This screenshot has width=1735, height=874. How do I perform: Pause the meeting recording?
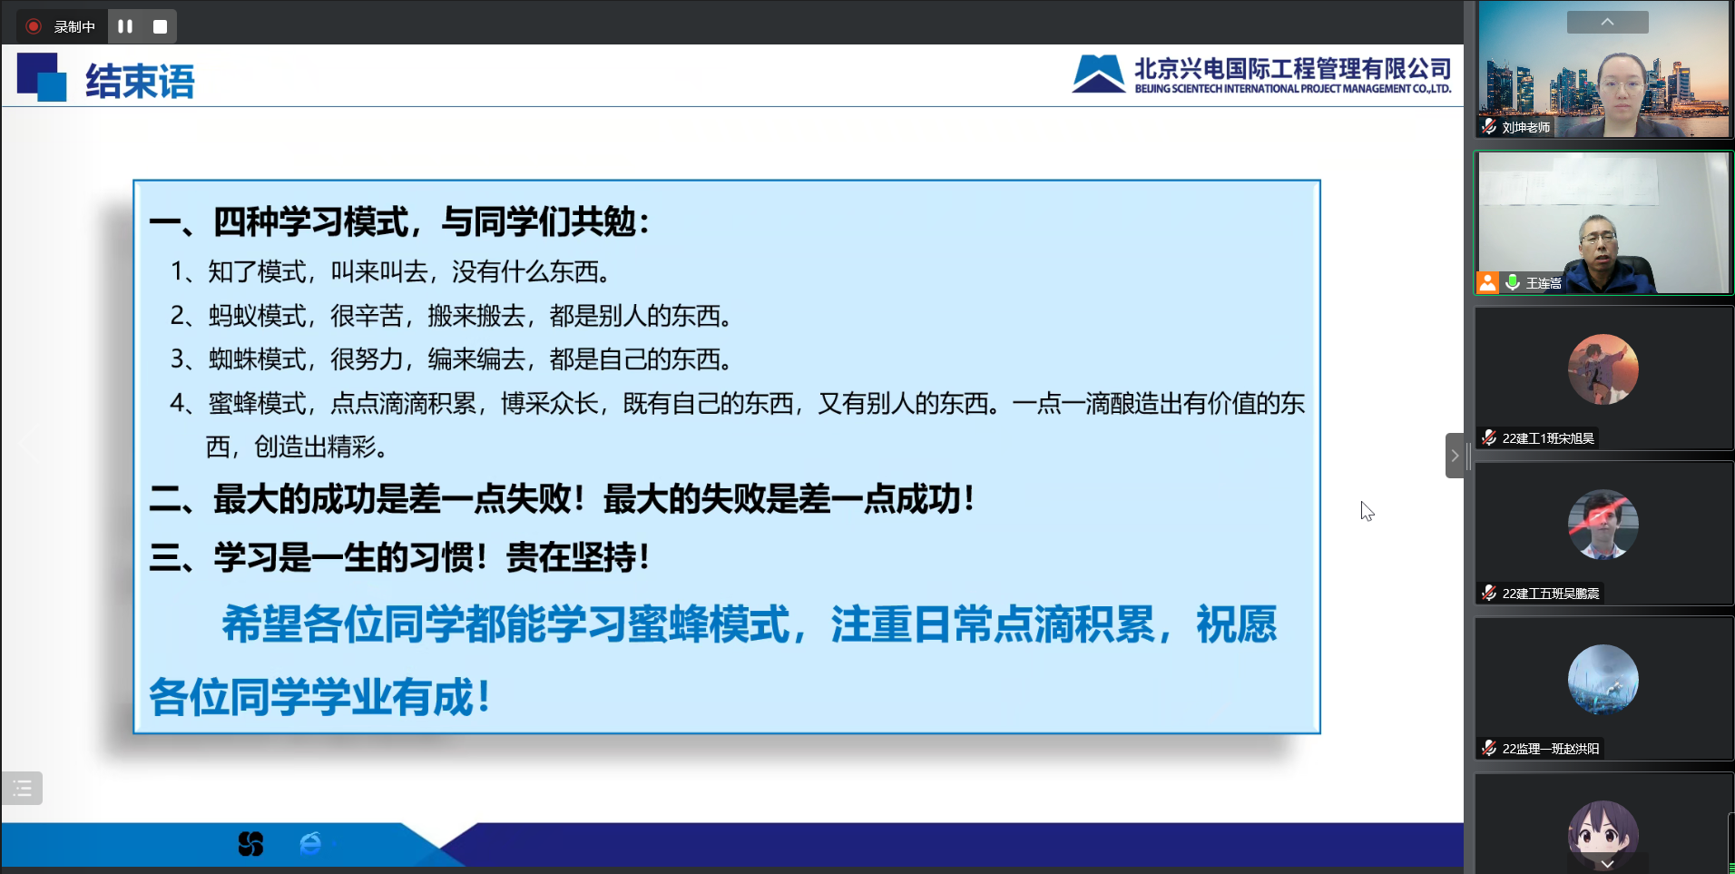point(125,26)
